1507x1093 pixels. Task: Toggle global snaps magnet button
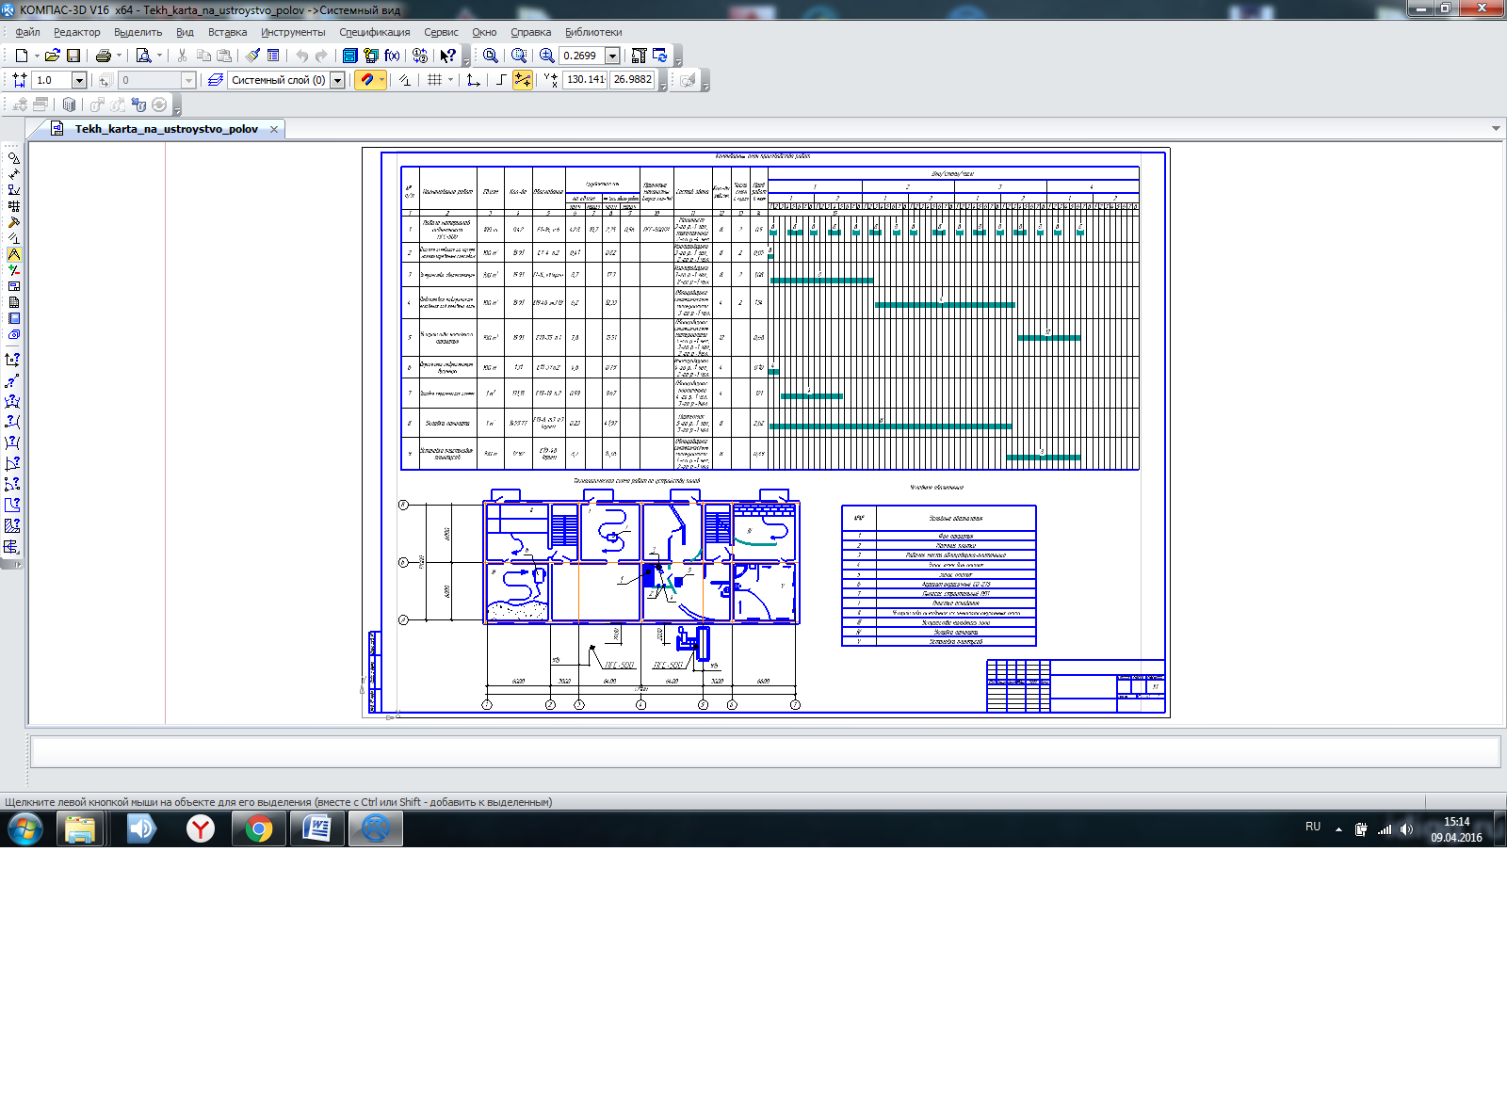coord(366,80)
